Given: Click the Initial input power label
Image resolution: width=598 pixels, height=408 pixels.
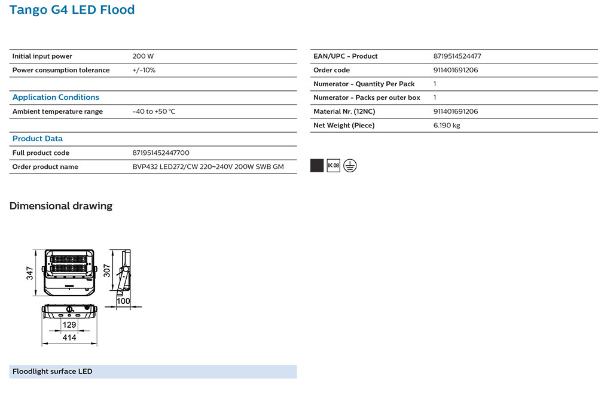Looking at the screenshot, I should point(42,56).
